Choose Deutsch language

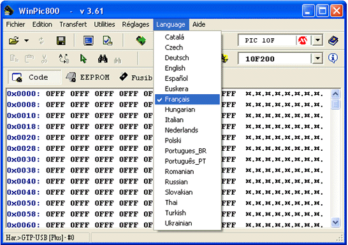click(187, 58)
